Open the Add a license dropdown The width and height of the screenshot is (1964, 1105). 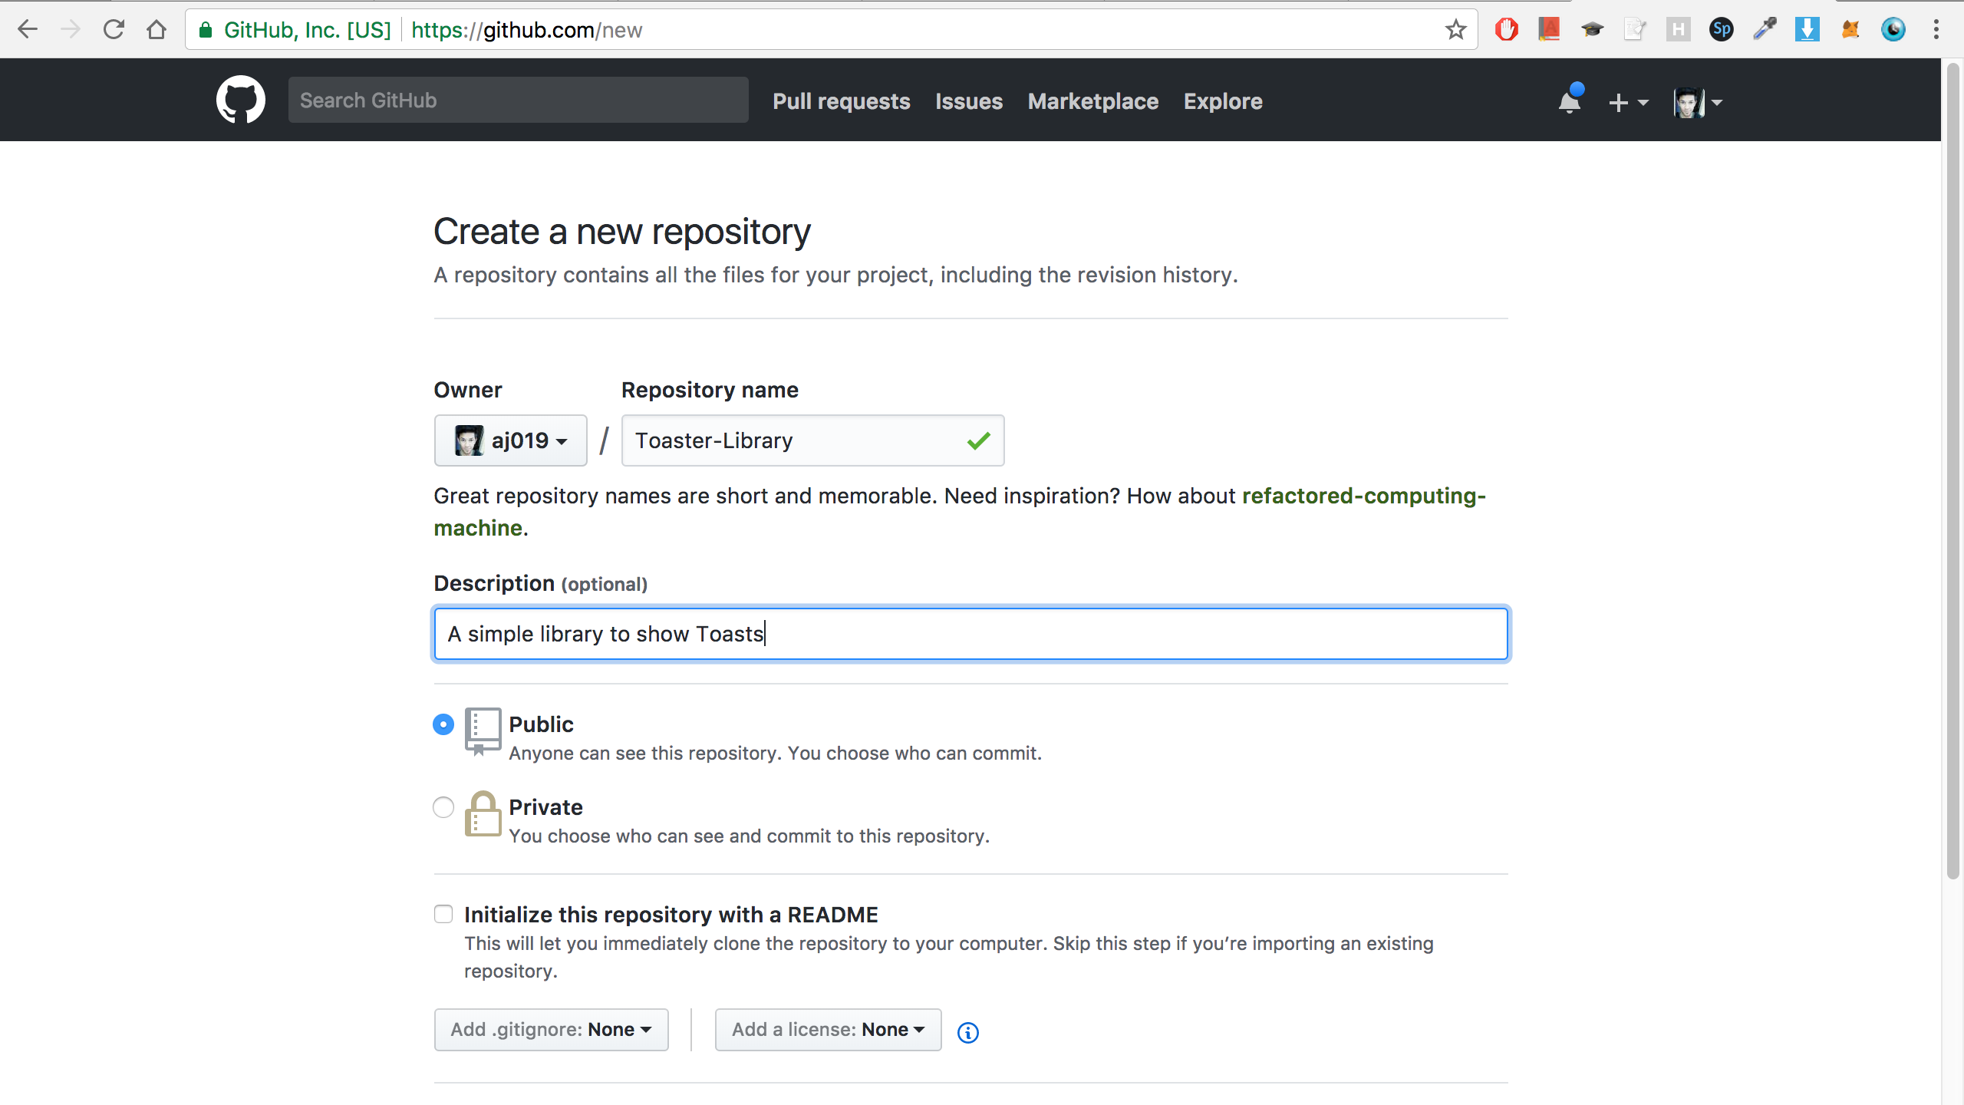(827, 1029)
